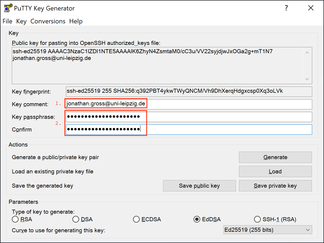This screenshot has height=243, width=324.
Task: Expand the Ed25519 (255 bits) curve dropdown
Action: click(x=268, y=230)
